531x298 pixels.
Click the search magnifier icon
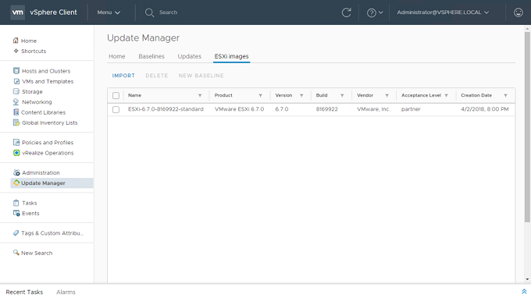click(149, 12)
